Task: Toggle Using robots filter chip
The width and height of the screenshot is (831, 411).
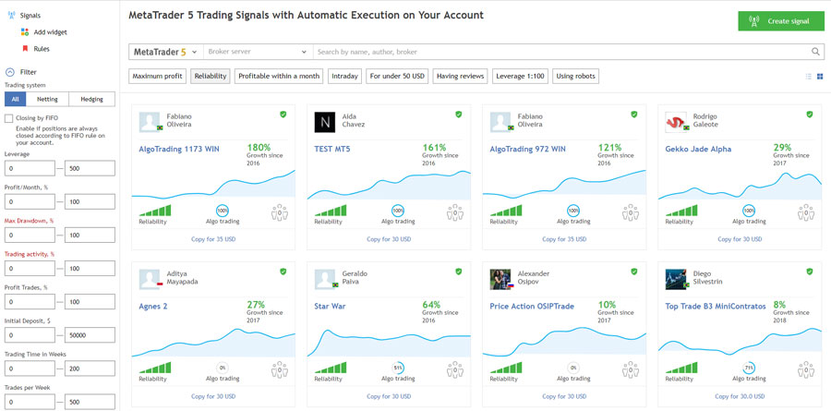Action: tap(575, 77)
